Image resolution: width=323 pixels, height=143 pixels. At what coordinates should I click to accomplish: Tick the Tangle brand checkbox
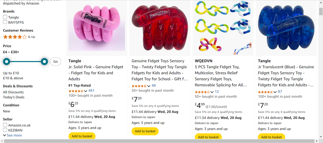[x=5, y=17]
